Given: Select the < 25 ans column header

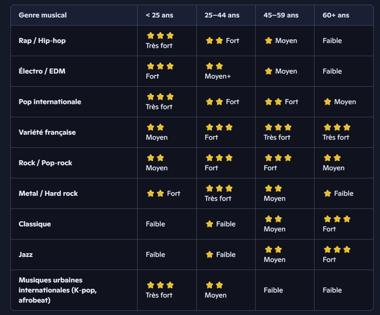Looking at the screenshot, I should (x=160, y=15).
